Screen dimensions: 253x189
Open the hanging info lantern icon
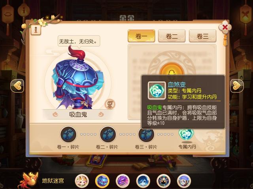[24, 11]
